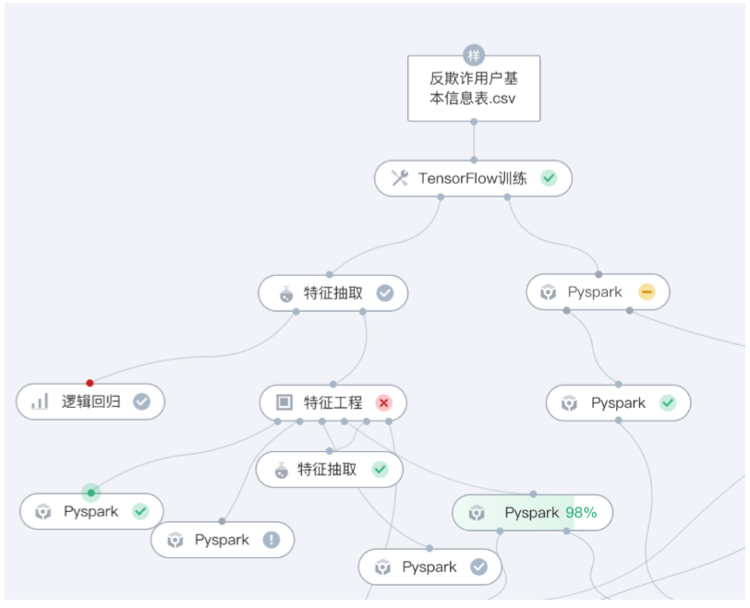Viewport: 750px width, 608px height.
Task: Select the 反欺诈用户基本信息表.csv data node
Action: [x=474, y=89]
